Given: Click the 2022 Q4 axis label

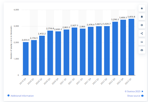Looking at the screenshot, I should click(120, 81).
